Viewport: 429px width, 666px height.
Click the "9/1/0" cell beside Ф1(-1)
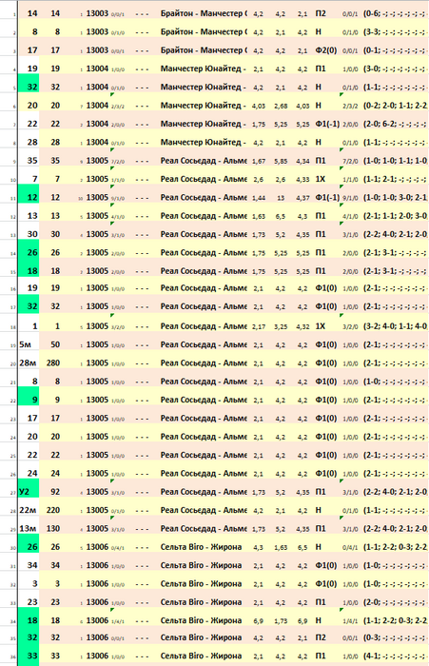click(x=350, y=198)
